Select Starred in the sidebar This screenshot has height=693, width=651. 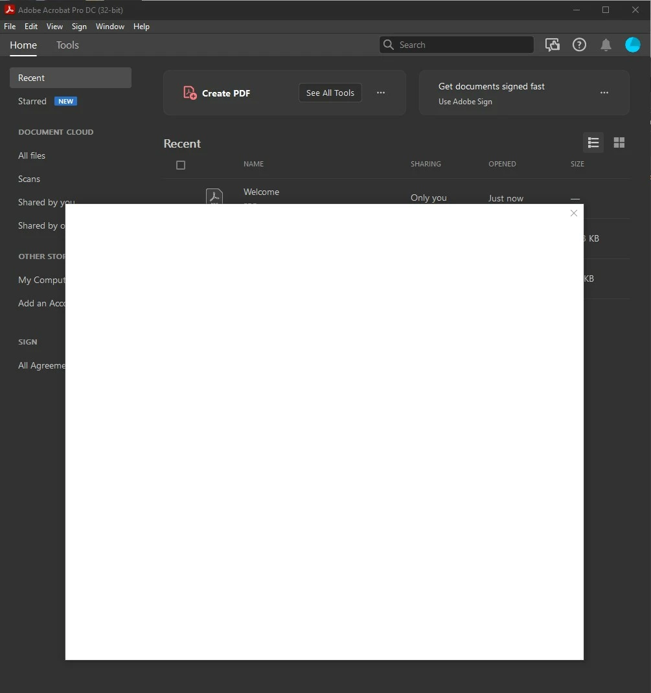(x=32, y=101)
